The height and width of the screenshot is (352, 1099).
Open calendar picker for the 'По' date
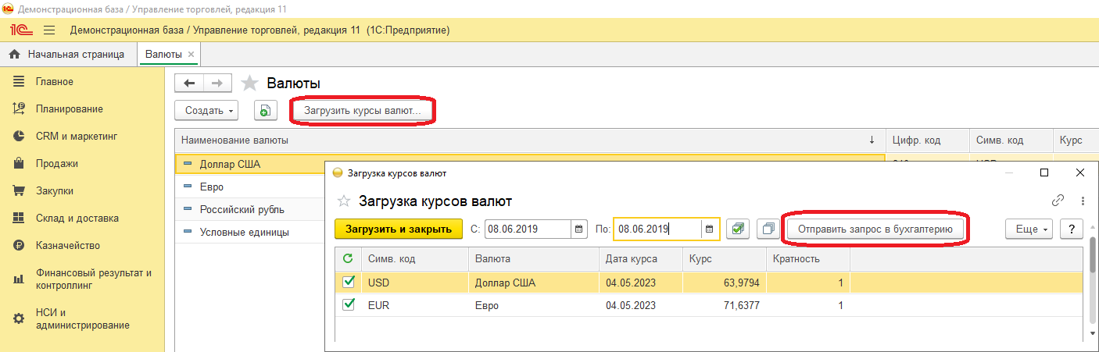709,229
